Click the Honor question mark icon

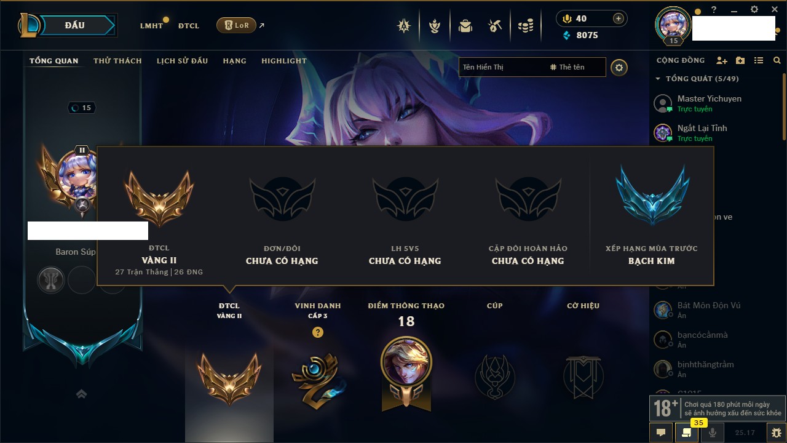pyautogui.click(x=317, y=332)
